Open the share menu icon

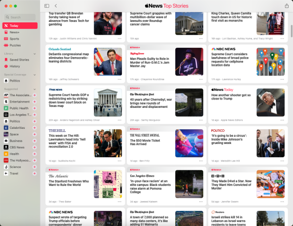(x=287, y=6)
